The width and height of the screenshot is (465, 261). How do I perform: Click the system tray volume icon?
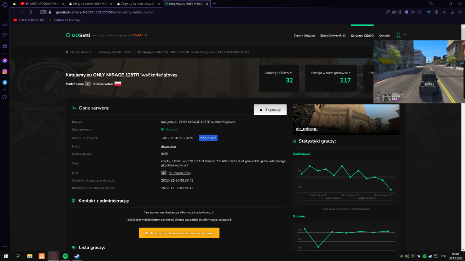[x=407, y=256]
